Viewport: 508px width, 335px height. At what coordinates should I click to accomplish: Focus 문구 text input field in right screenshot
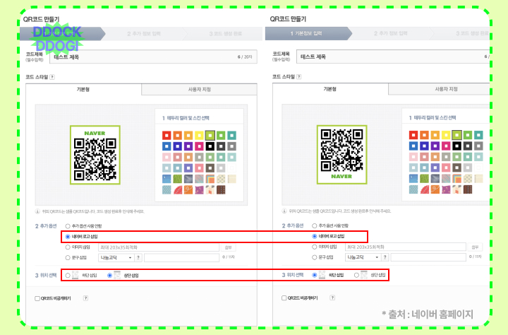[428, 257]
